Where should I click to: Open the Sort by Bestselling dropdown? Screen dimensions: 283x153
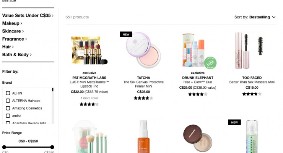tap(255, 17)
